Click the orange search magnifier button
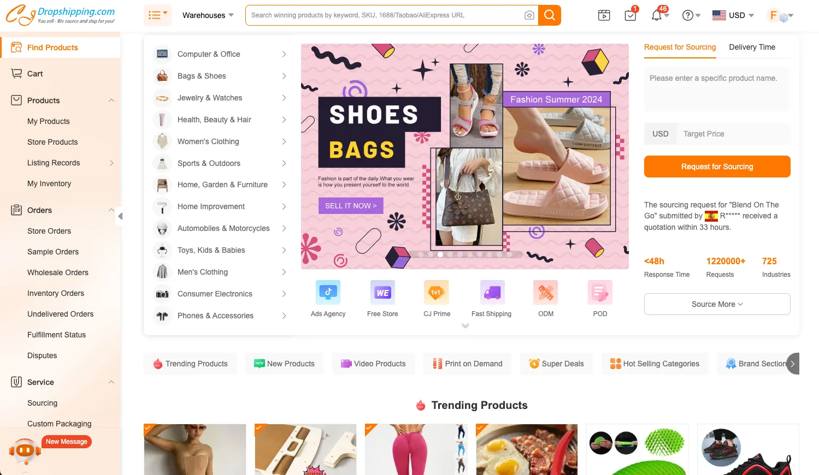 click(550, 15)
